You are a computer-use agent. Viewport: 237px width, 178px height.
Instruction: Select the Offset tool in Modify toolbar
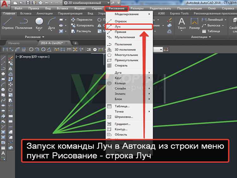[10, 74]
